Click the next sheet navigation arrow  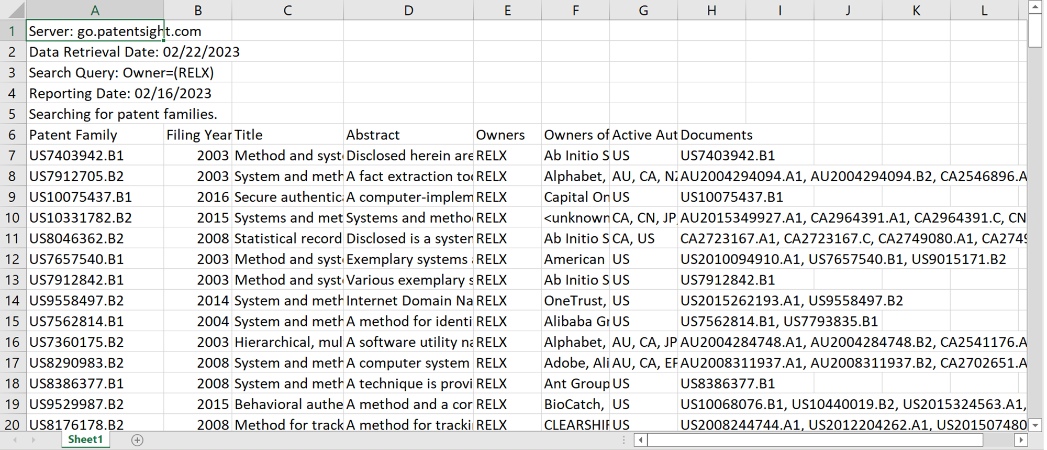(x=34, y=440)
